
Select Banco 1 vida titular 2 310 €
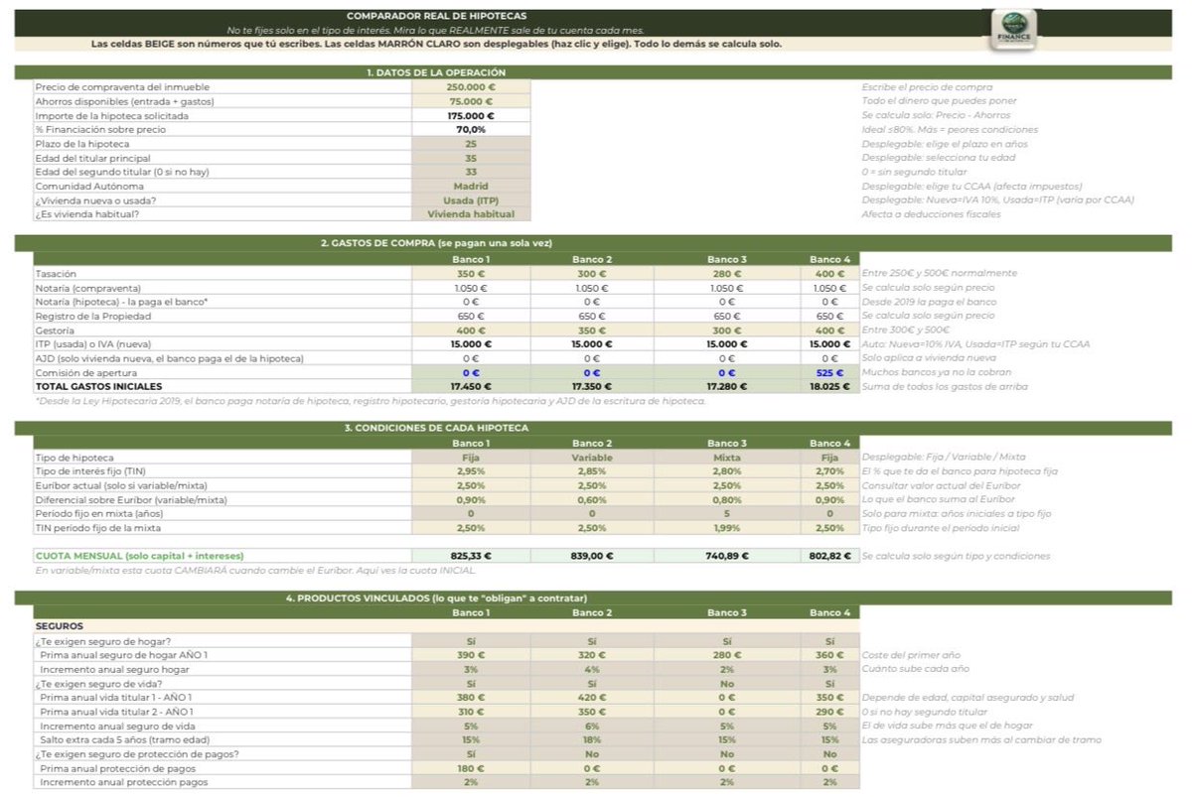(x=471, y=712)
